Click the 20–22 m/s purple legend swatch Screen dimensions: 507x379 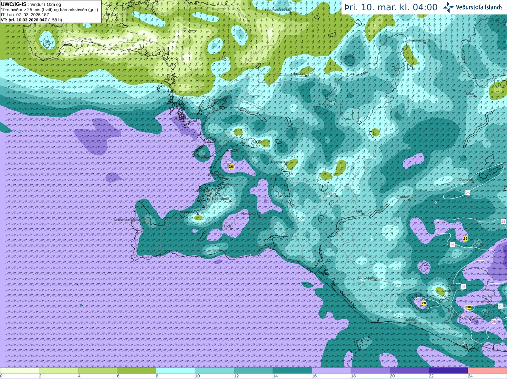(410, 371)
